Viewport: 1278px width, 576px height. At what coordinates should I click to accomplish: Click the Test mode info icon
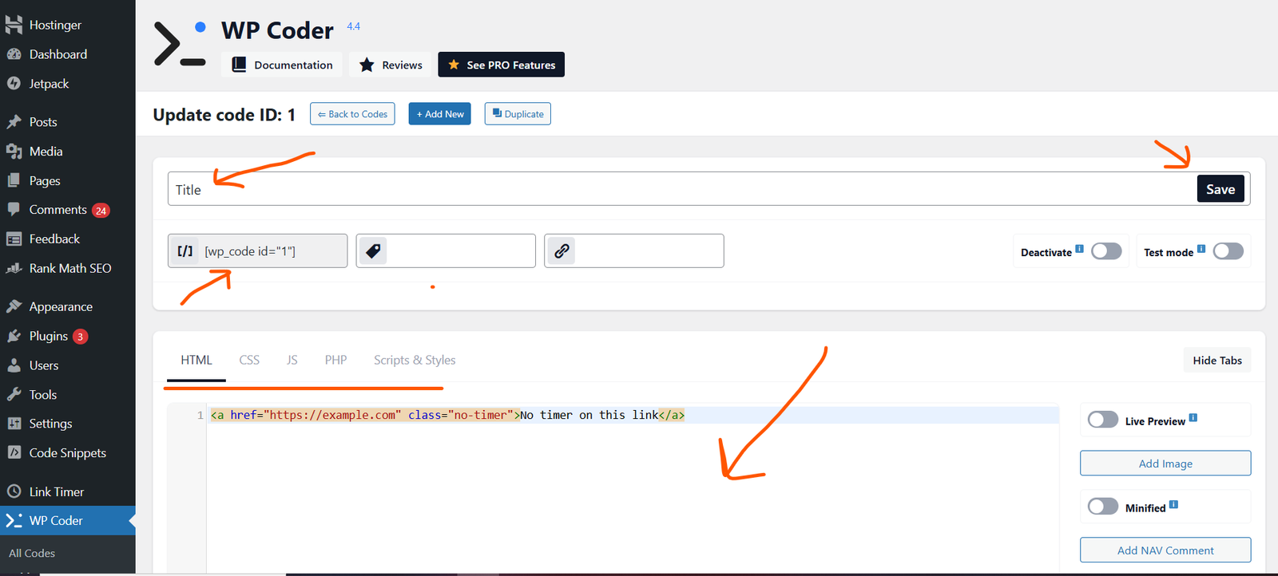point(1201,249)
